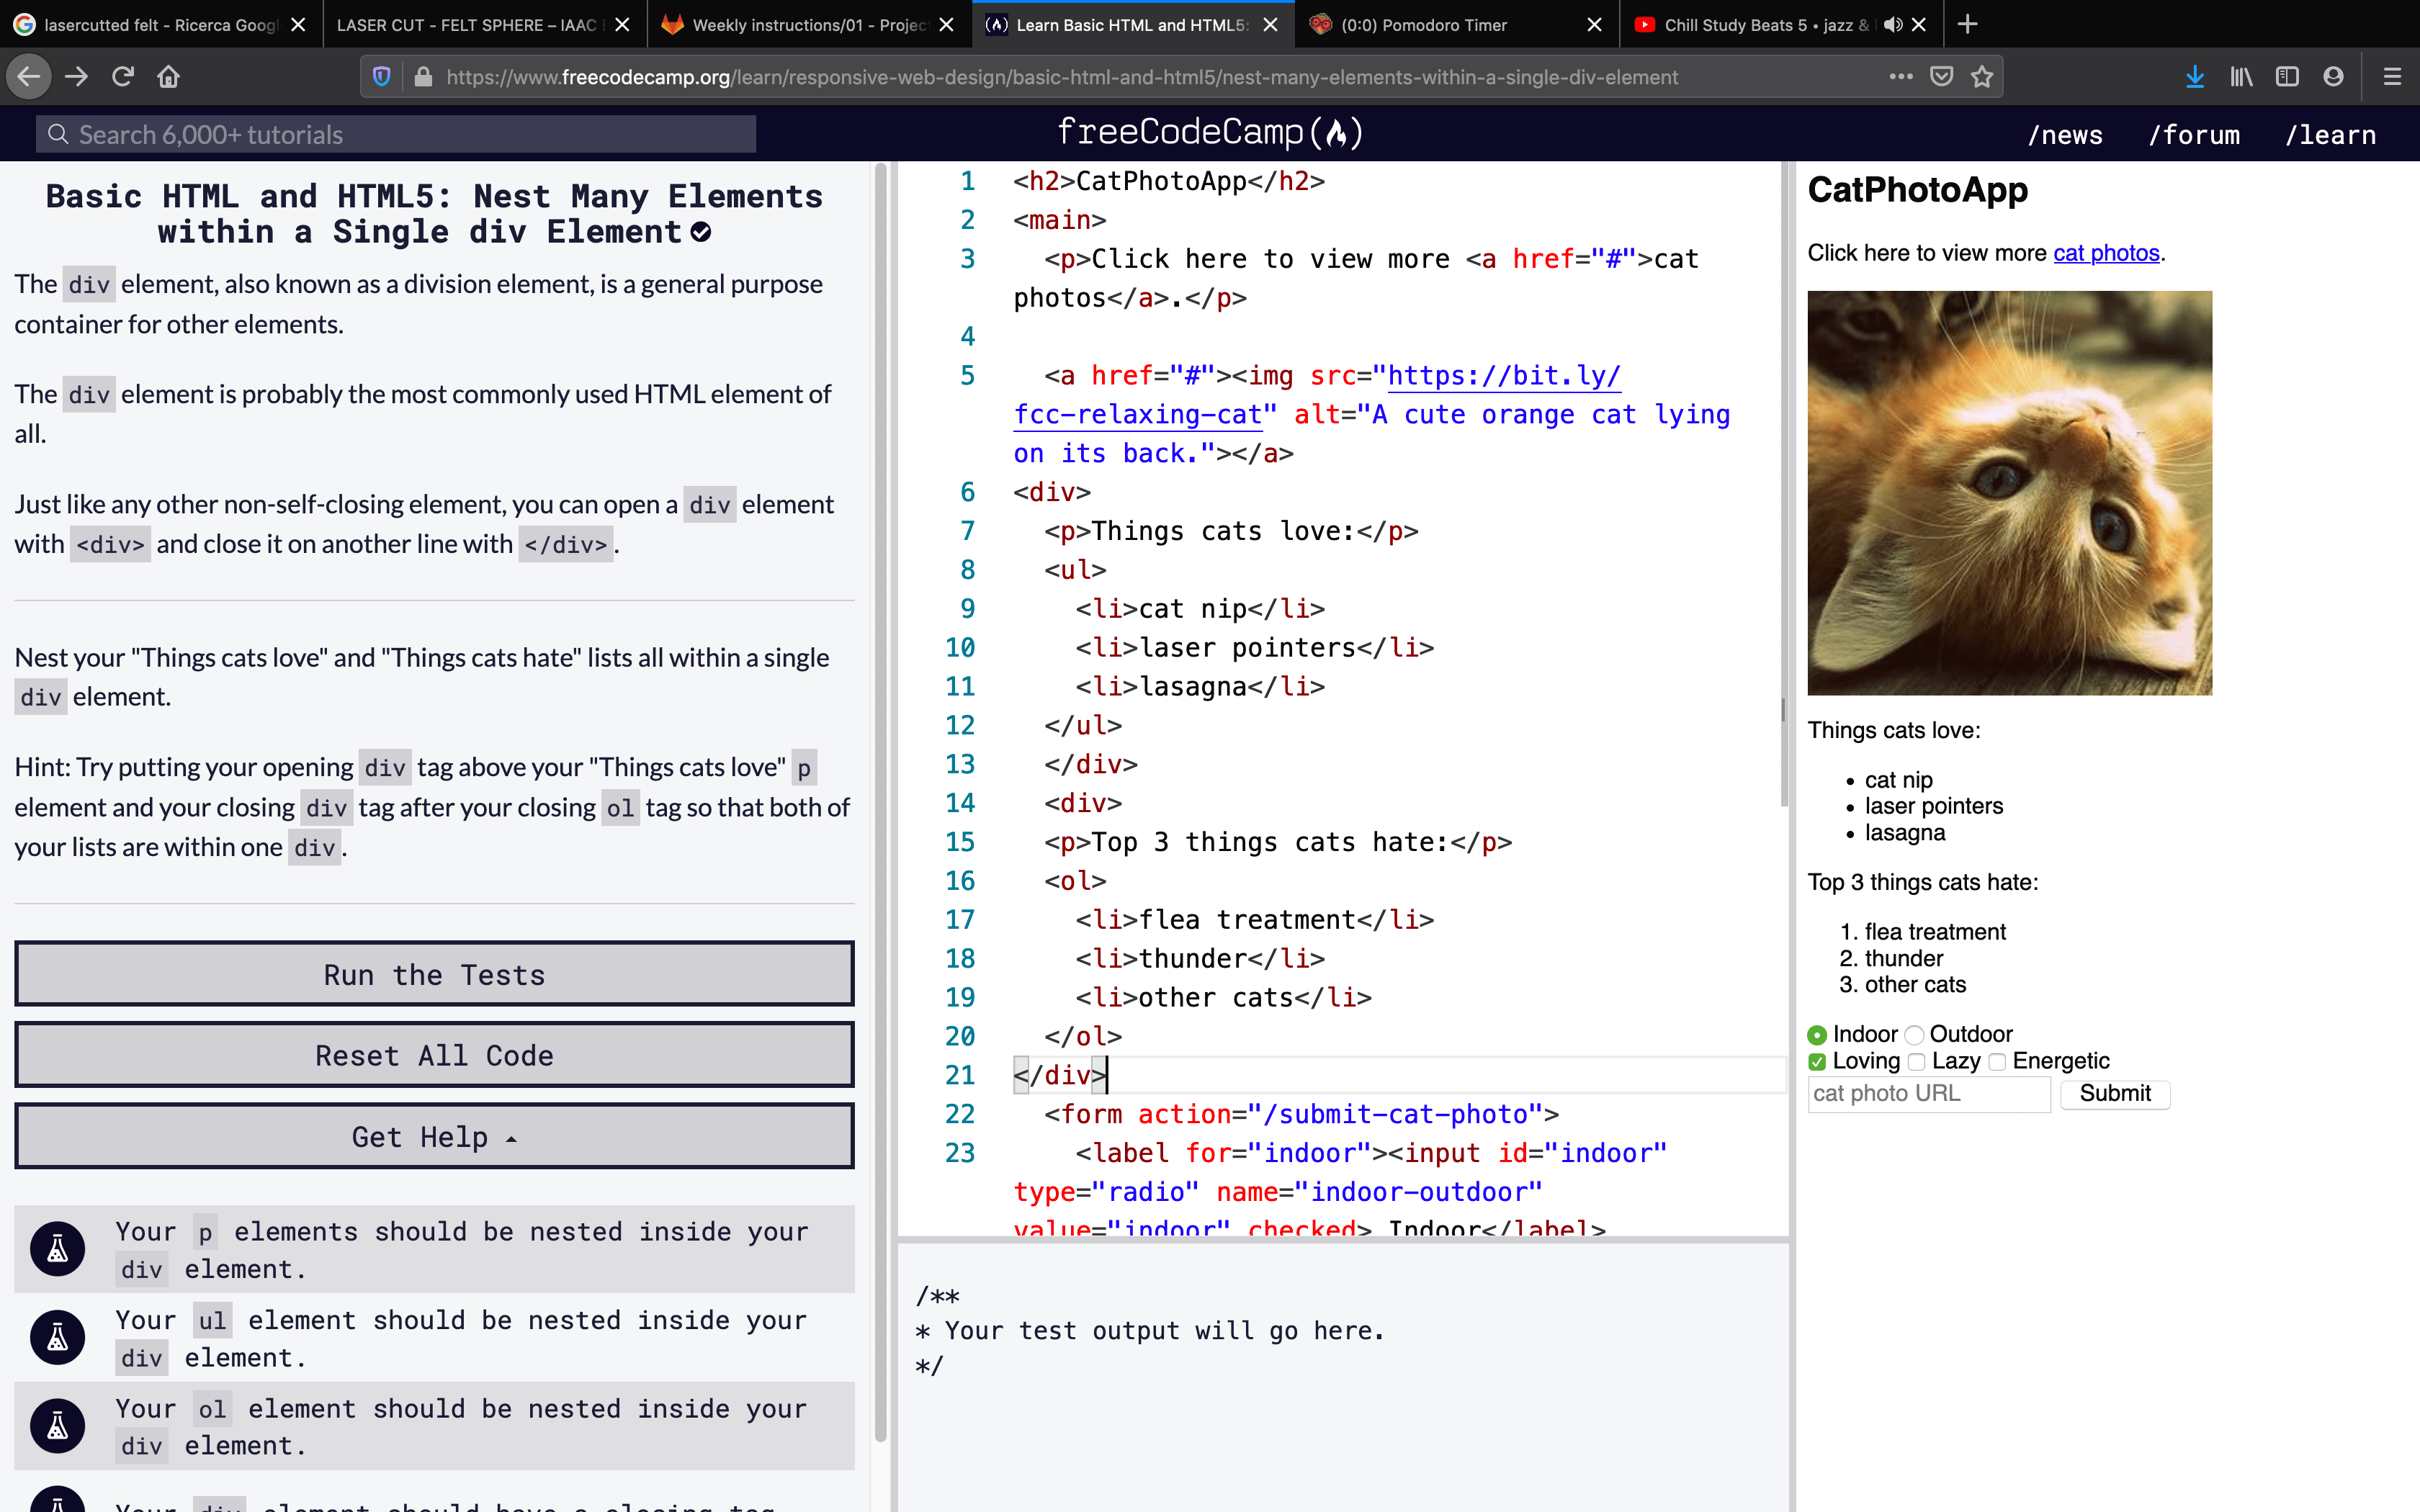
Task: Click the search magnifier icon
Action: coord(58,134)
